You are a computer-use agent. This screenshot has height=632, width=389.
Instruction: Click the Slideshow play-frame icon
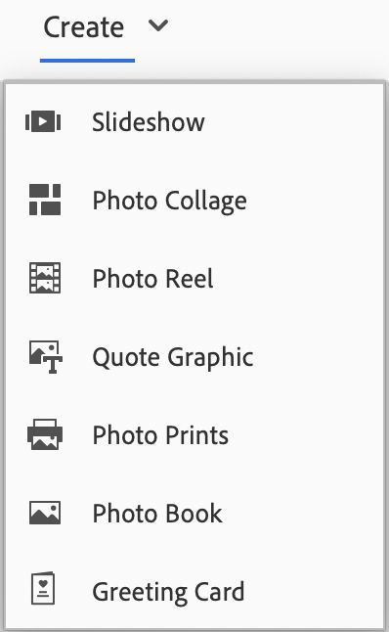[43, 121]
